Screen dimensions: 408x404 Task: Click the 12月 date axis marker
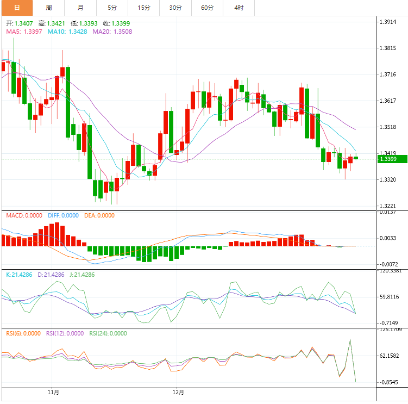pos(178,391)
